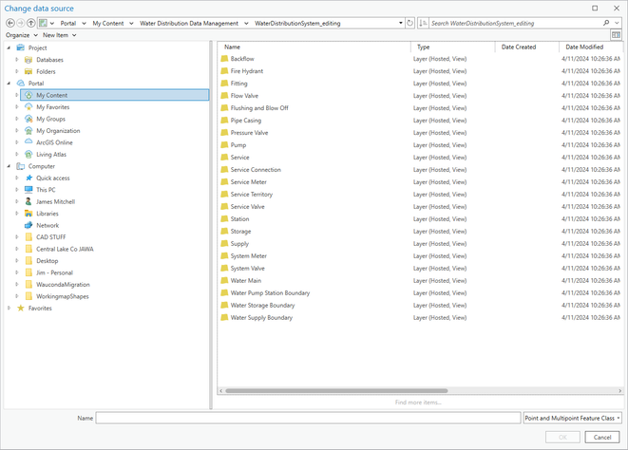
Task: Click the sort order icon next to search
Action: pos(423,23)
